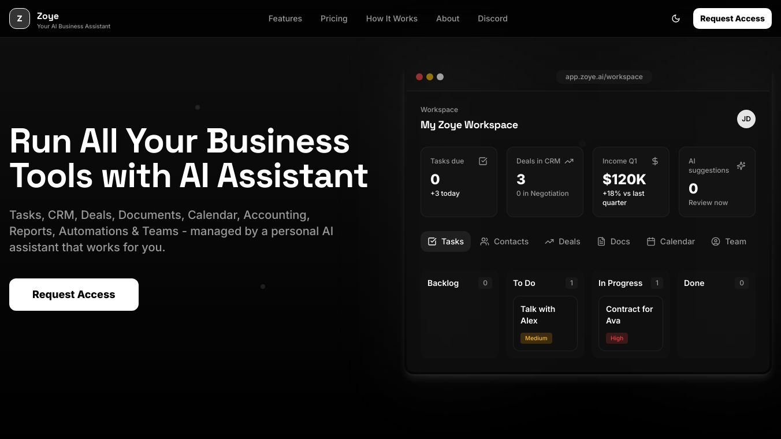Click the In Progress column header
This screenshot has height=439, width=781.
[620, 283]
